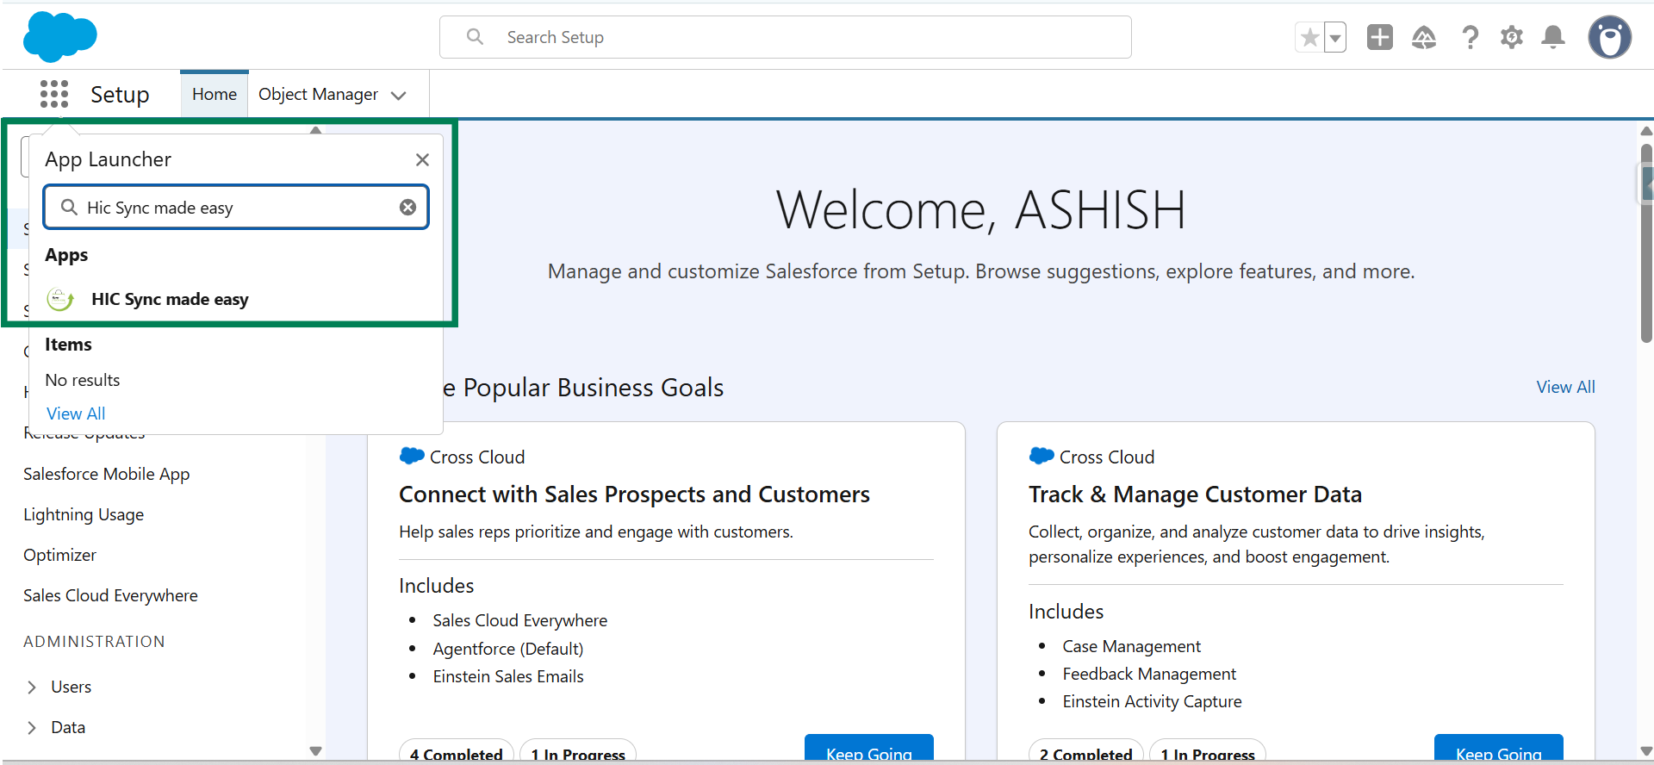Click the Salesforce cloud logo
The height and width of the screenshot is (765, 1654).
coord(59,37)
